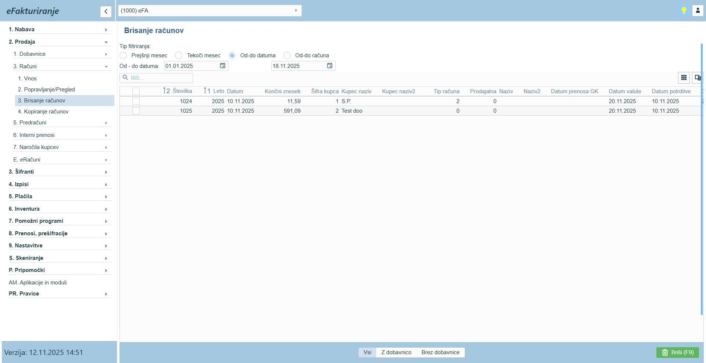Open the AM. Aplikacije in moduli link

coord(38,283)
